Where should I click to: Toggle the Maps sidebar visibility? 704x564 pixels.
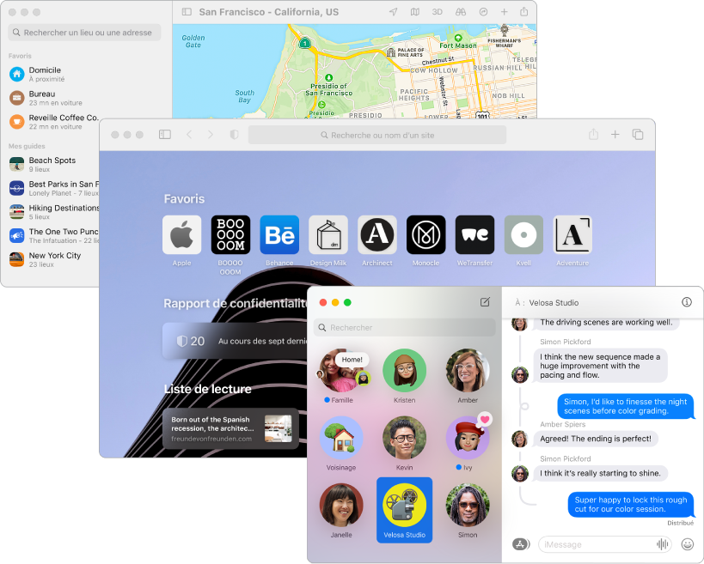(187, 11)
